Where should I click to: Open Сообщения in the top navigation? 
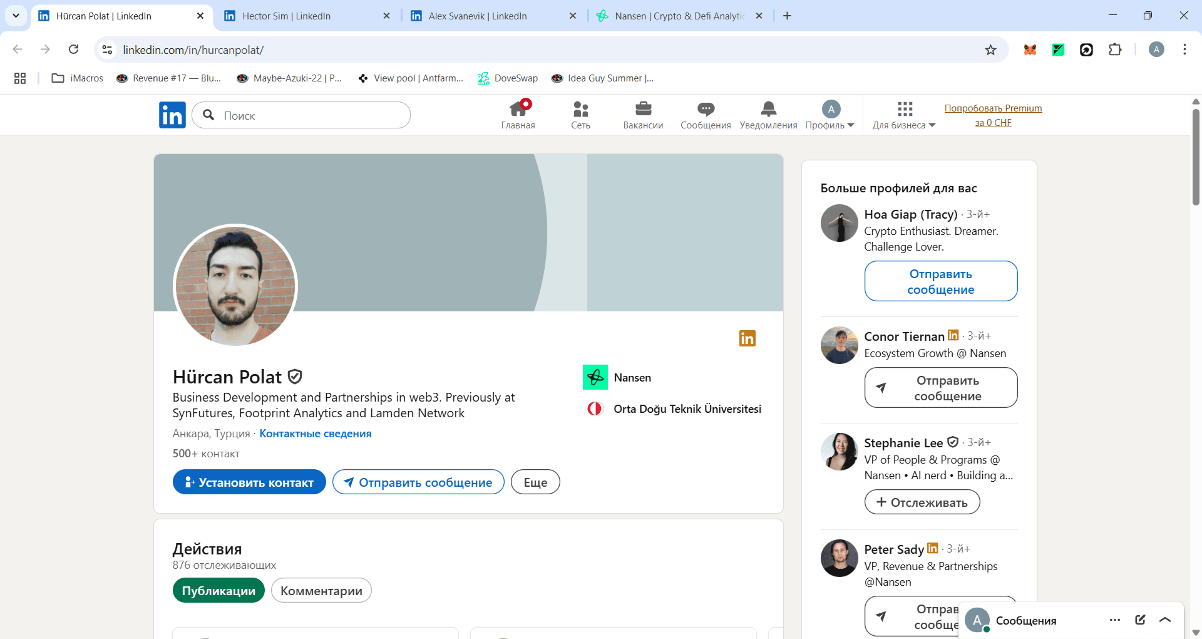(706, 115)
